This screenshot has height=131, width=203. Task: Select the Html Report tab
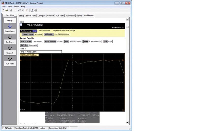click(89, 15)
